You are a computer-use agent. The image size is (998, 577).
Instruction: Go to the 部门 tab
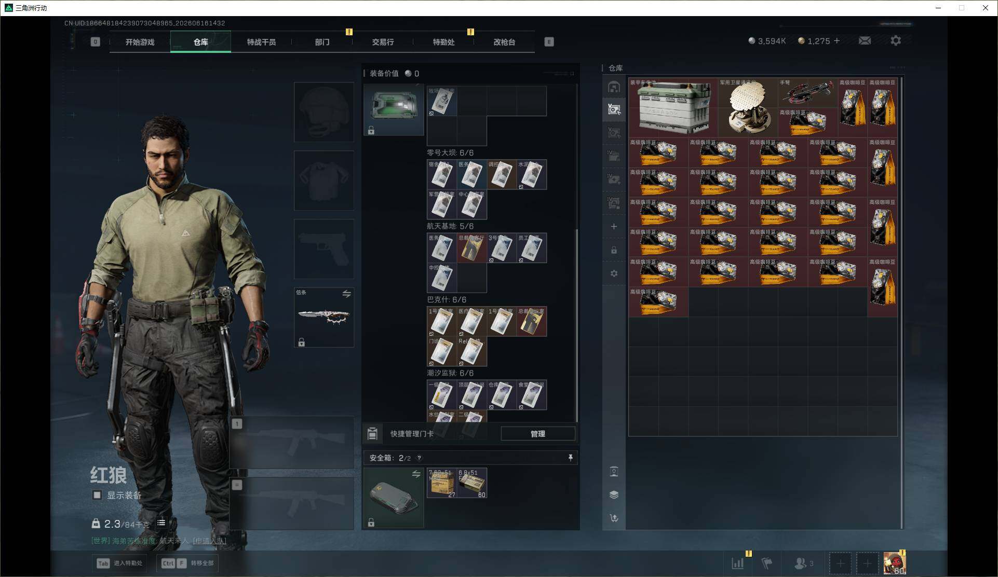(322, 42)
